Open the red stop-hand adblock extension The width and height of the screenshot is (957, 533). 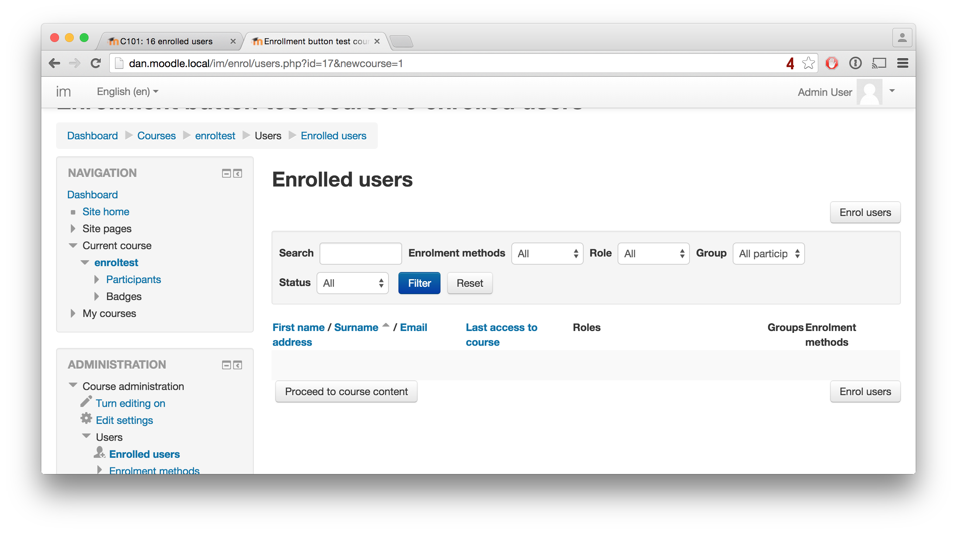(x=832, y=63)
